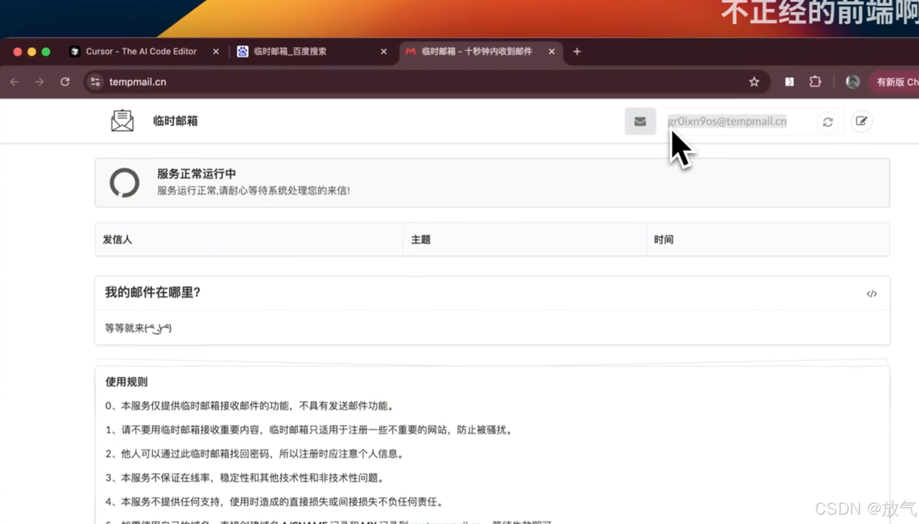
Task: Edit the mailbox name with pencil icon
Action: (861, 121)
